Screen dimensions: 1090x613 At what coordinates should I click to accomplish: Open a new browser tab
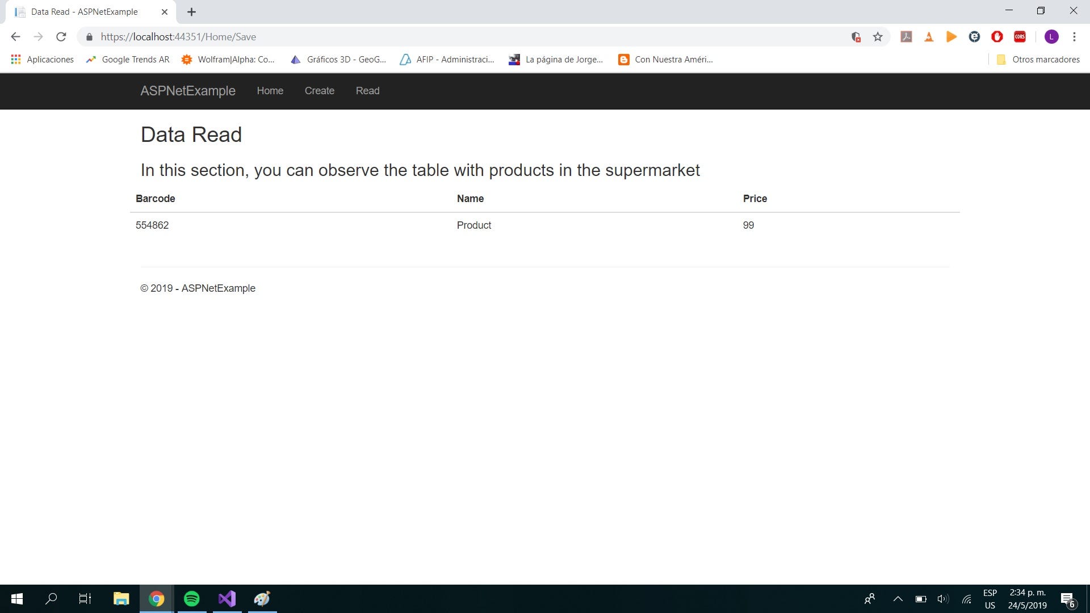coord(191,12)
